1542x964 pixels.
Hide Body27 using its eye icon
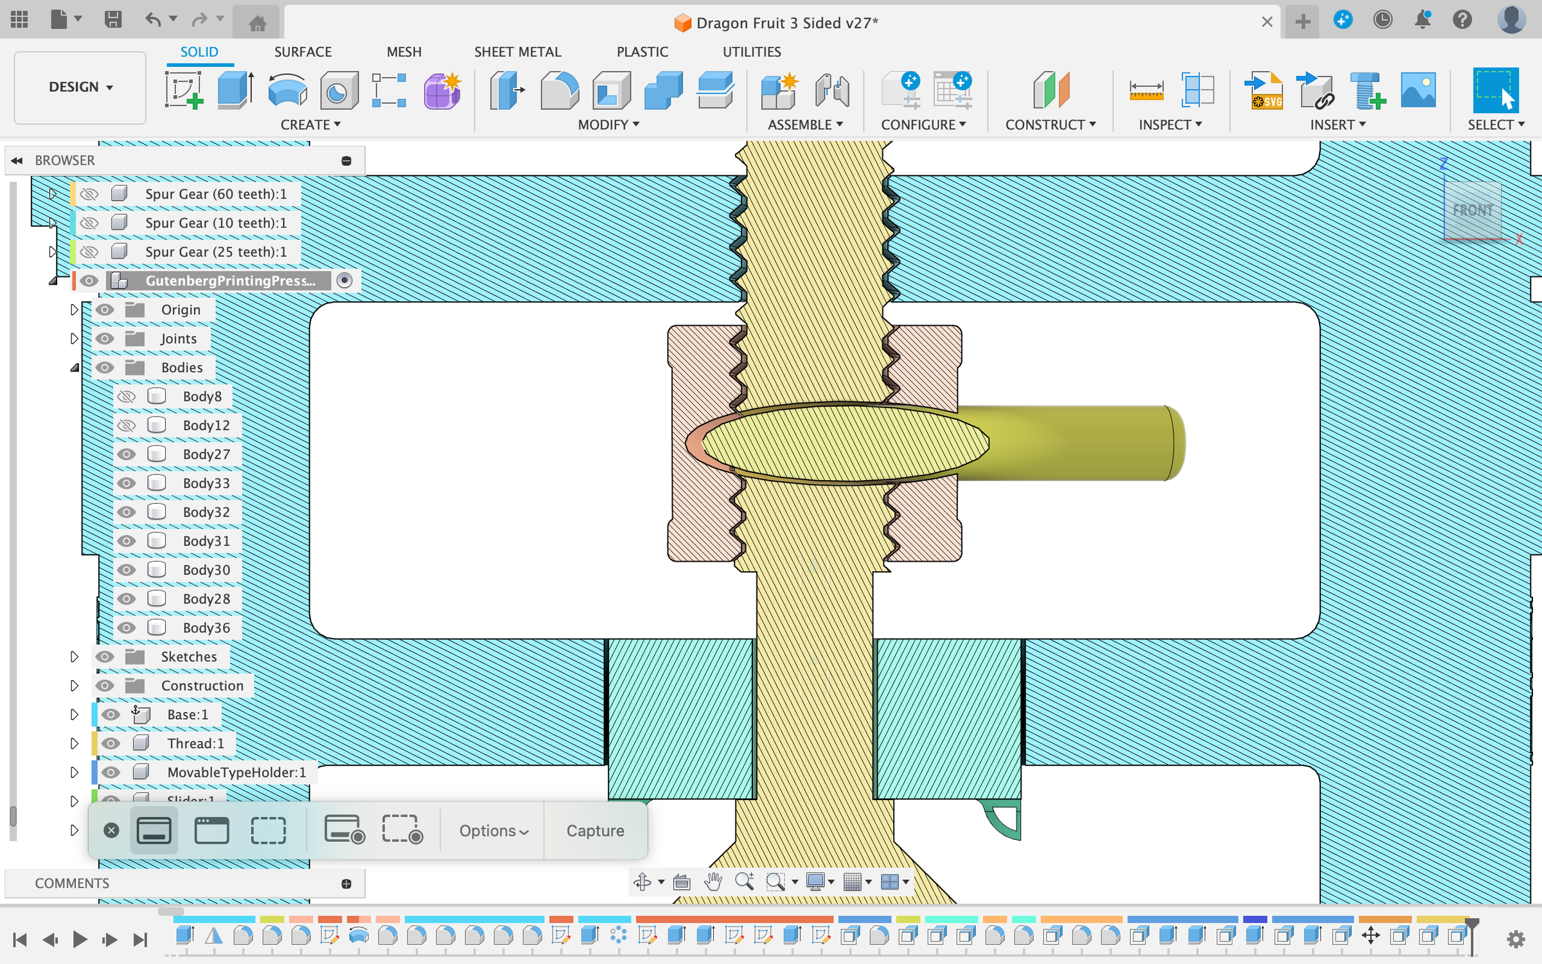127,454
